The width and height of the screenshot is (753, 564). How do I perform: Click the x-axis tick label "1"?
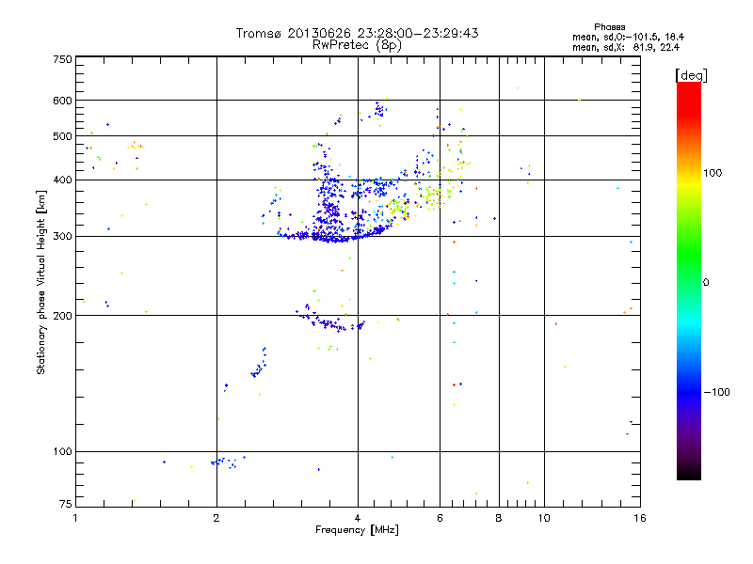(75, 518)
